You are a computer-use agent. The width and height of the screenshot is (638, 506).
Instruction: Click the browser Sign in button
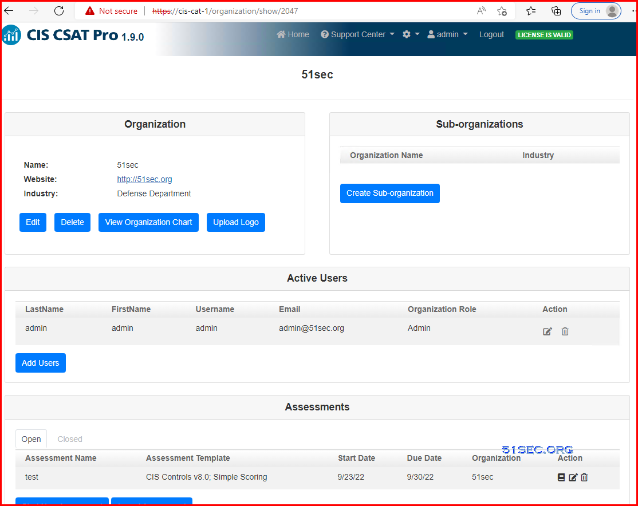[596, 11]
